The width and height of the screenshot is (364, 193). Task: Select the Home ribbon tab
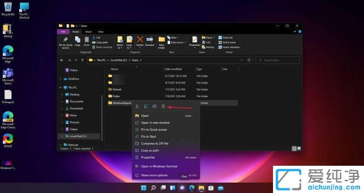click(x=76, y=32)
